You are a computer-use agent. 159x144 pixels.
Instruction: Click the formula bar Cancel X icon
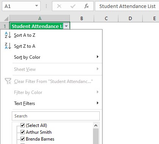59,6
